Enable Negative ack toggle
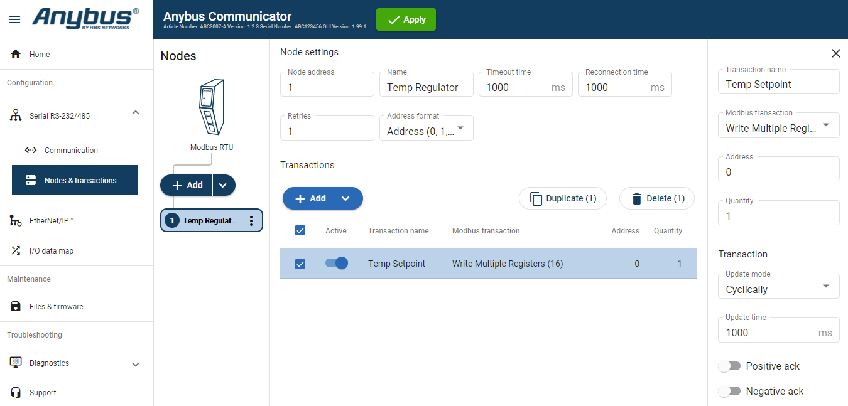This screenshot has width=848, height=406. 729,390
